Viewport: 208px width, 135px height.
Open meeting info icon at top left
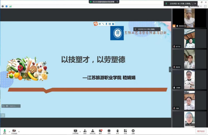click(x=3, y=6)
